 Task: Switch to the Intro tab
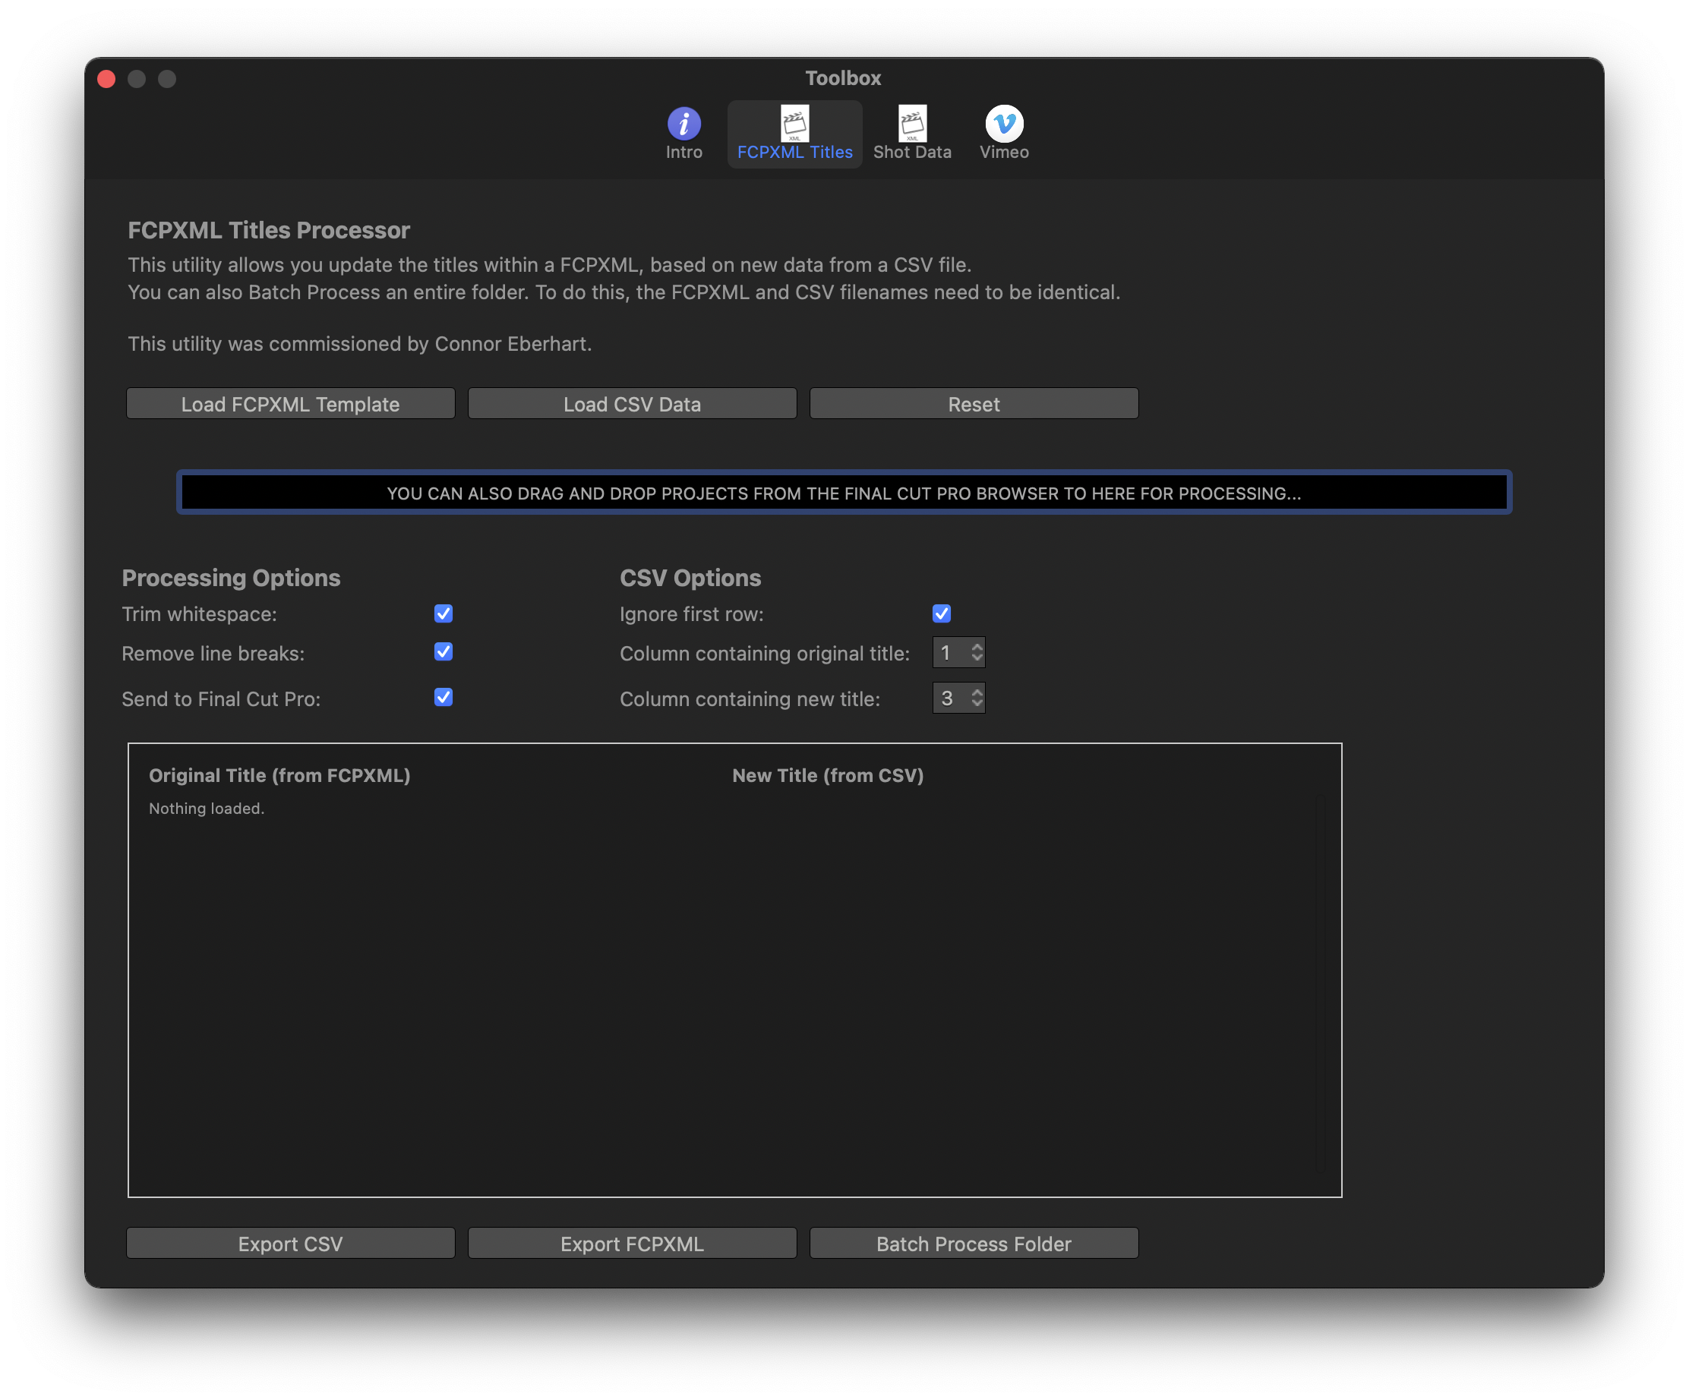pos(684,131)
